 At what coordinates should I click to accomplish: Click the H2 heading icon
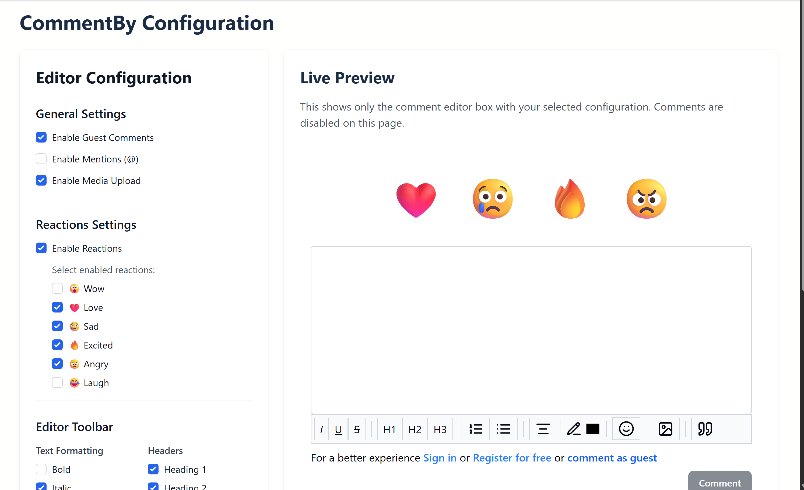point(415,429)
